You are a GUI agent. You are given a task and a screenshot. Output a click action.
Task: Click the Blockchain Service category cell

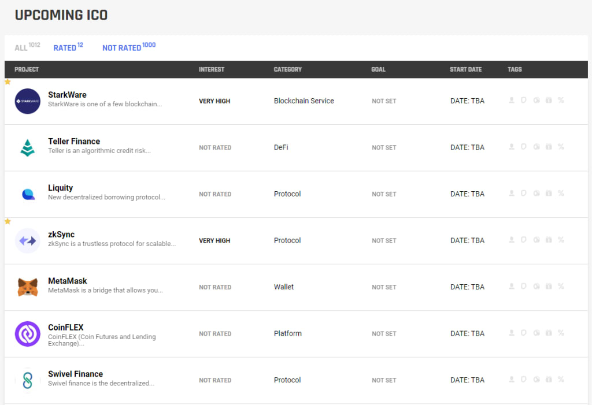304,101
